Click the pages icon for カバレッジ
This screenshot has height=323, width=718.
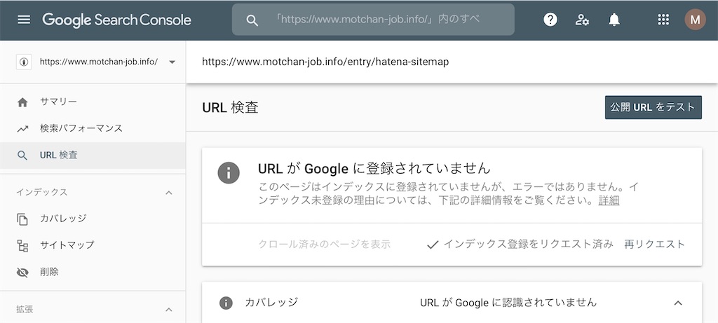point(22,219)
